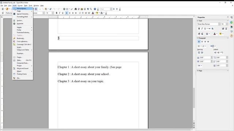Click the Hyperlink globe toolbar icon

(x=64, y=9)
